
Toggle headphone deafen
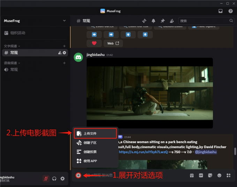(54, 179)
